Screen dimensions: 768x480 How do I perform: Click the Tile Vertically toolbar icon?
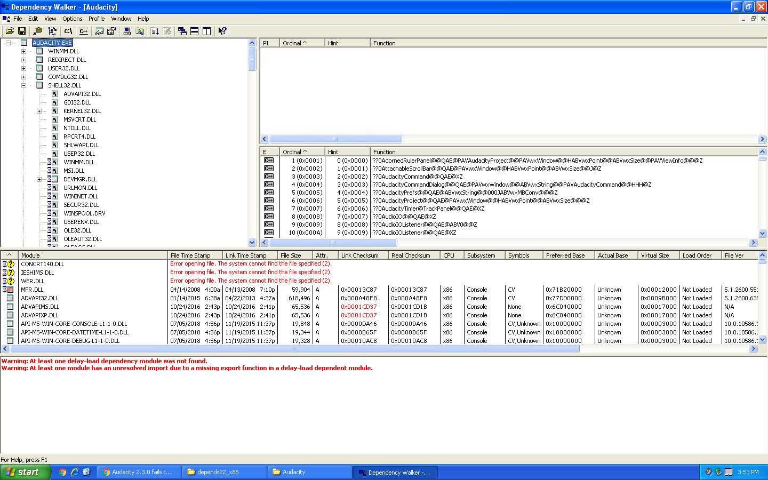click(x=207, y=31)
